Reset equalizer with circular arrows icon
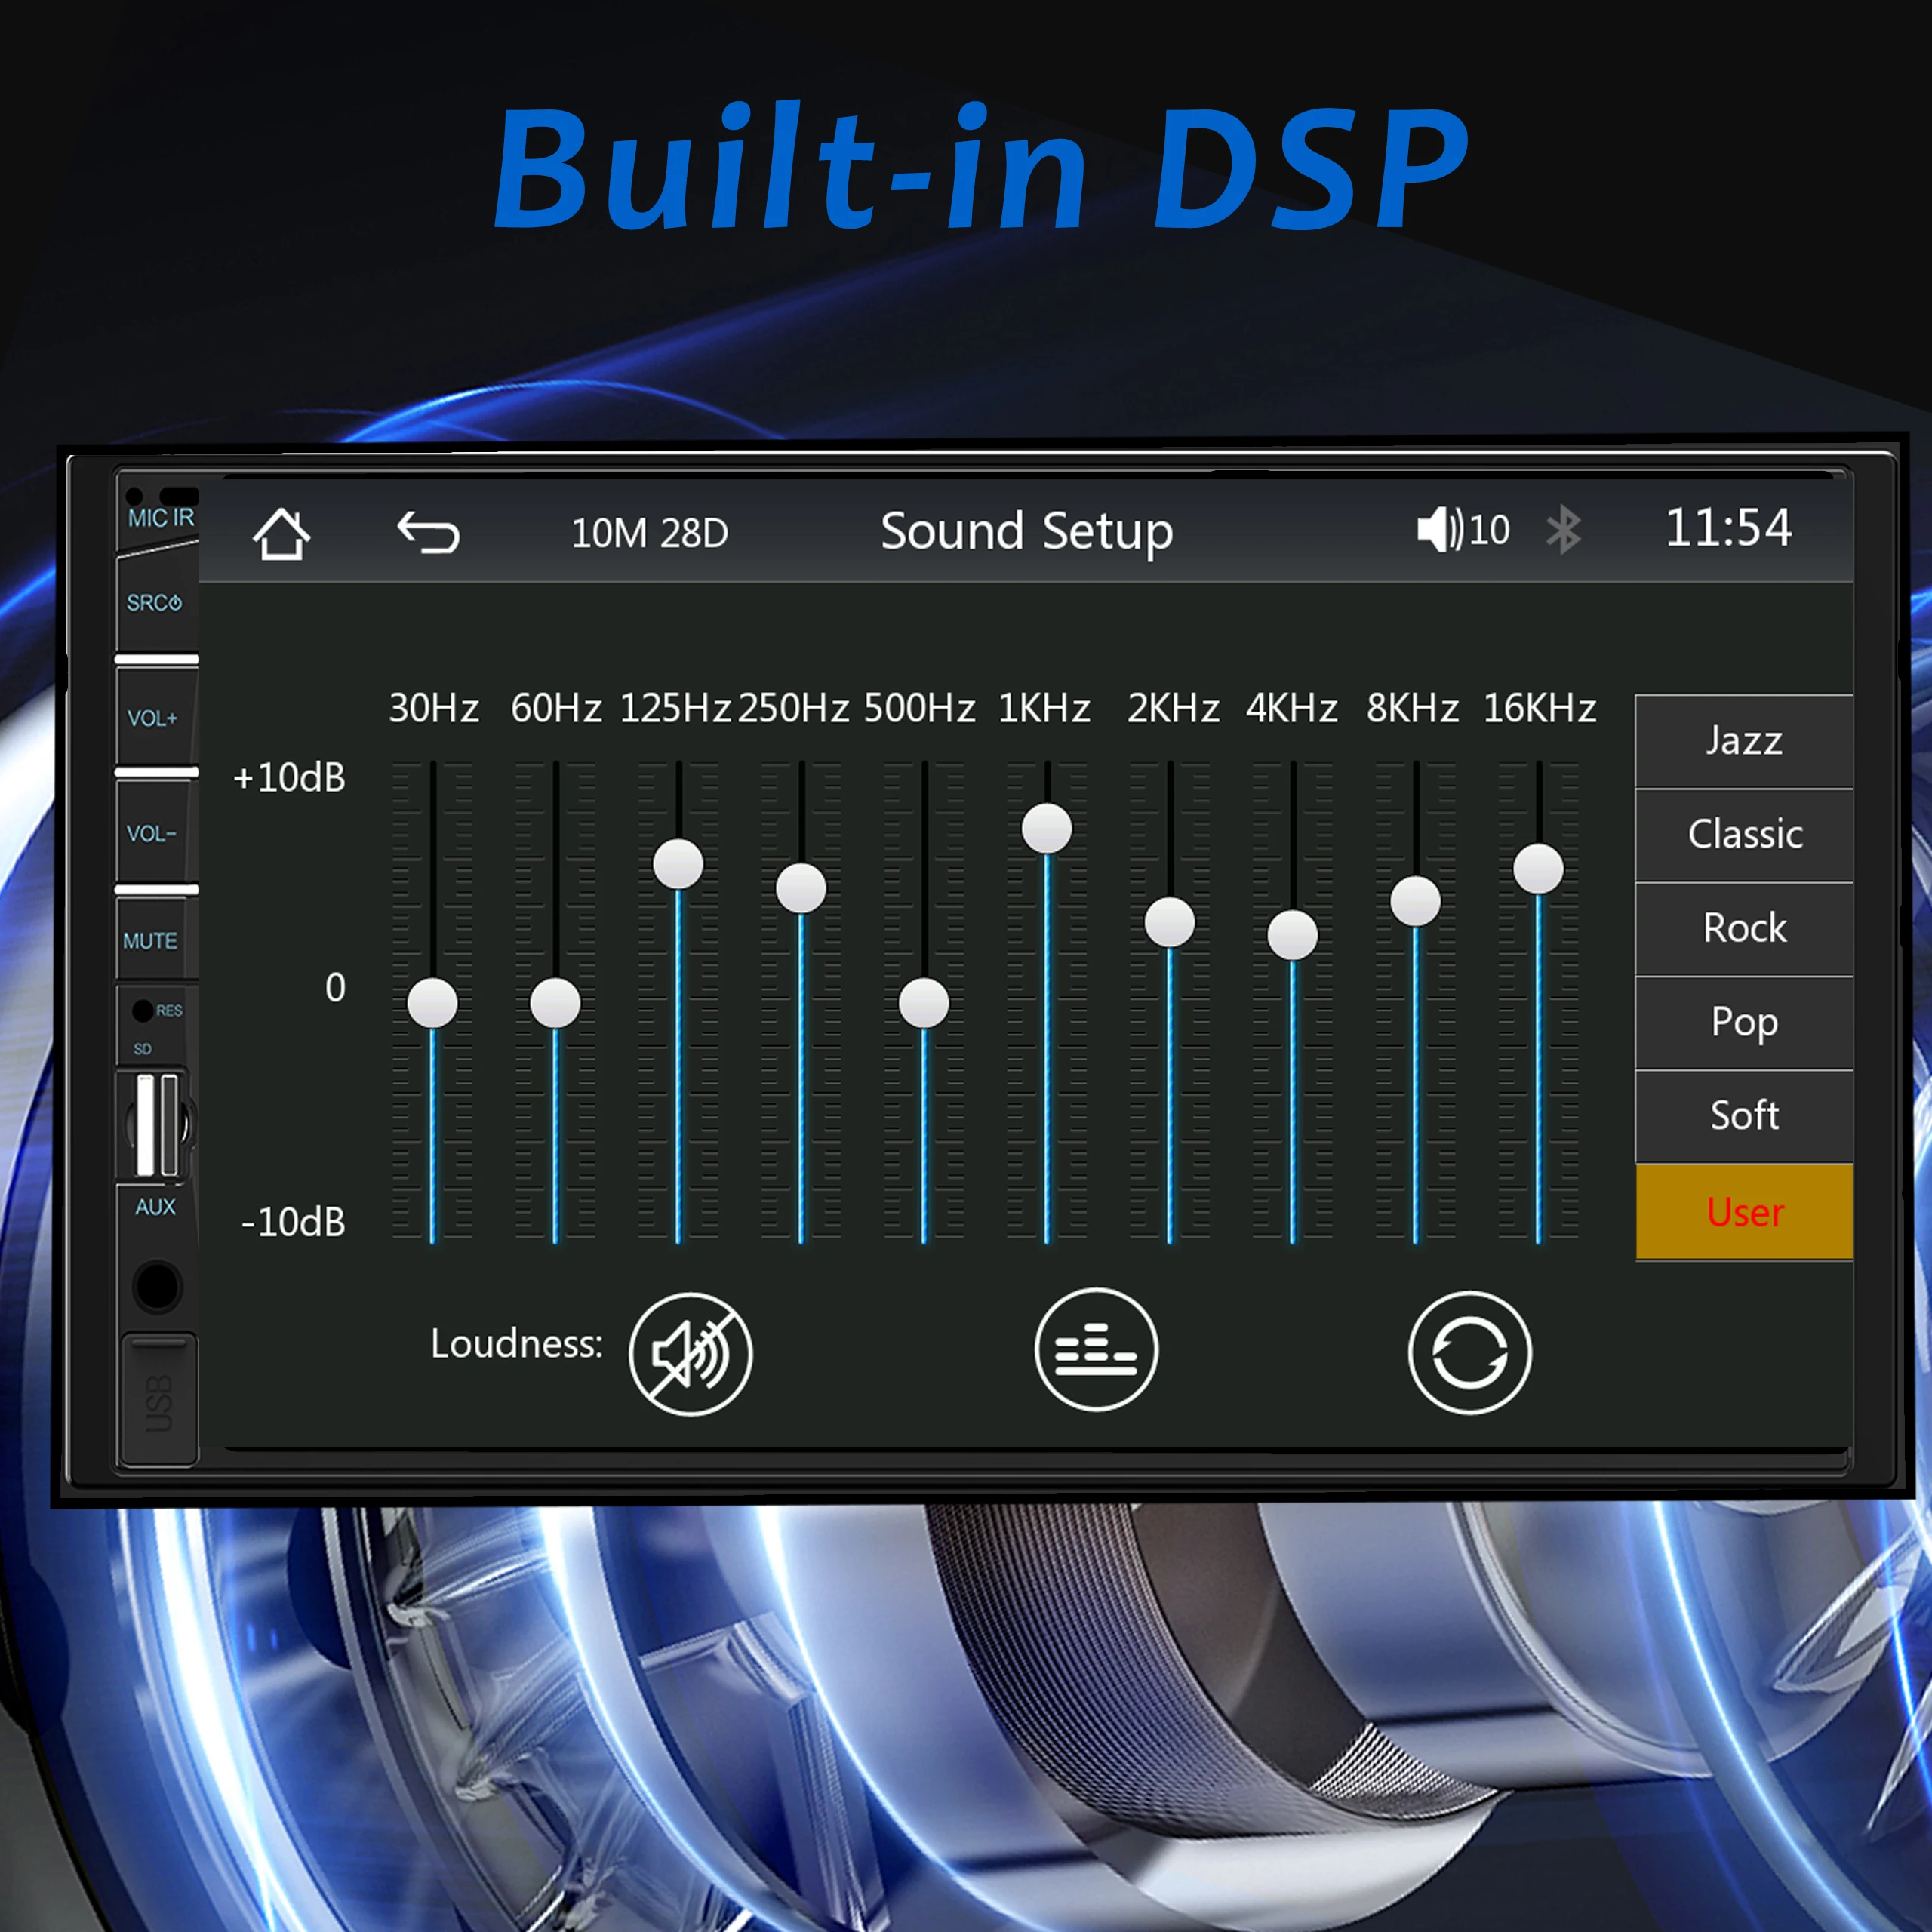 pos(1469,1352)
